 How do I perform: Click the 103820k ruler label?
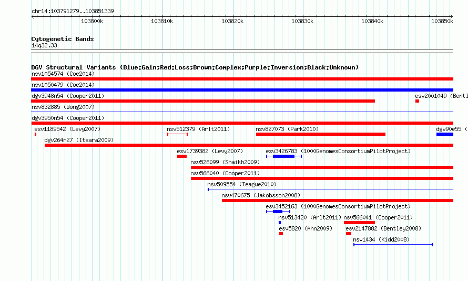coord(232,21)
